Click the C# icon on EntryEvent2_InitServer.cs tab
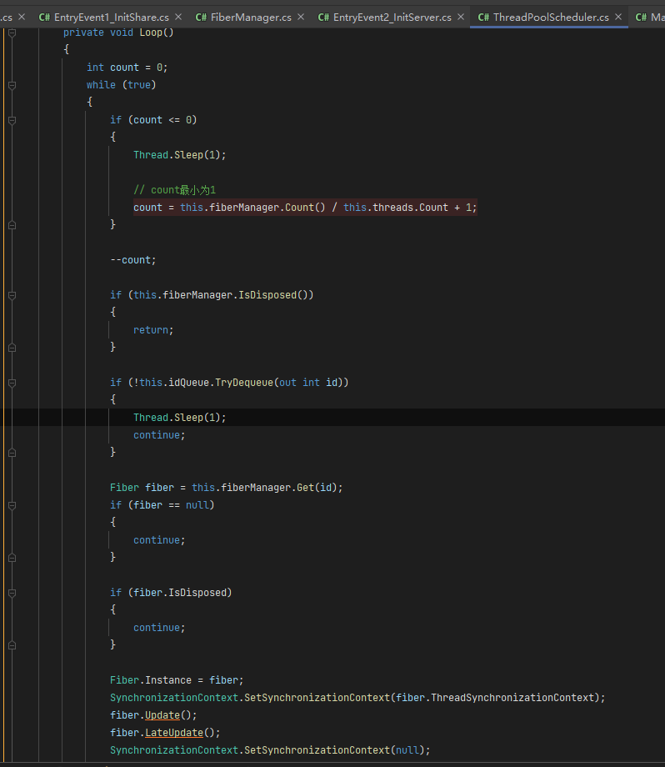 point(323,18)
